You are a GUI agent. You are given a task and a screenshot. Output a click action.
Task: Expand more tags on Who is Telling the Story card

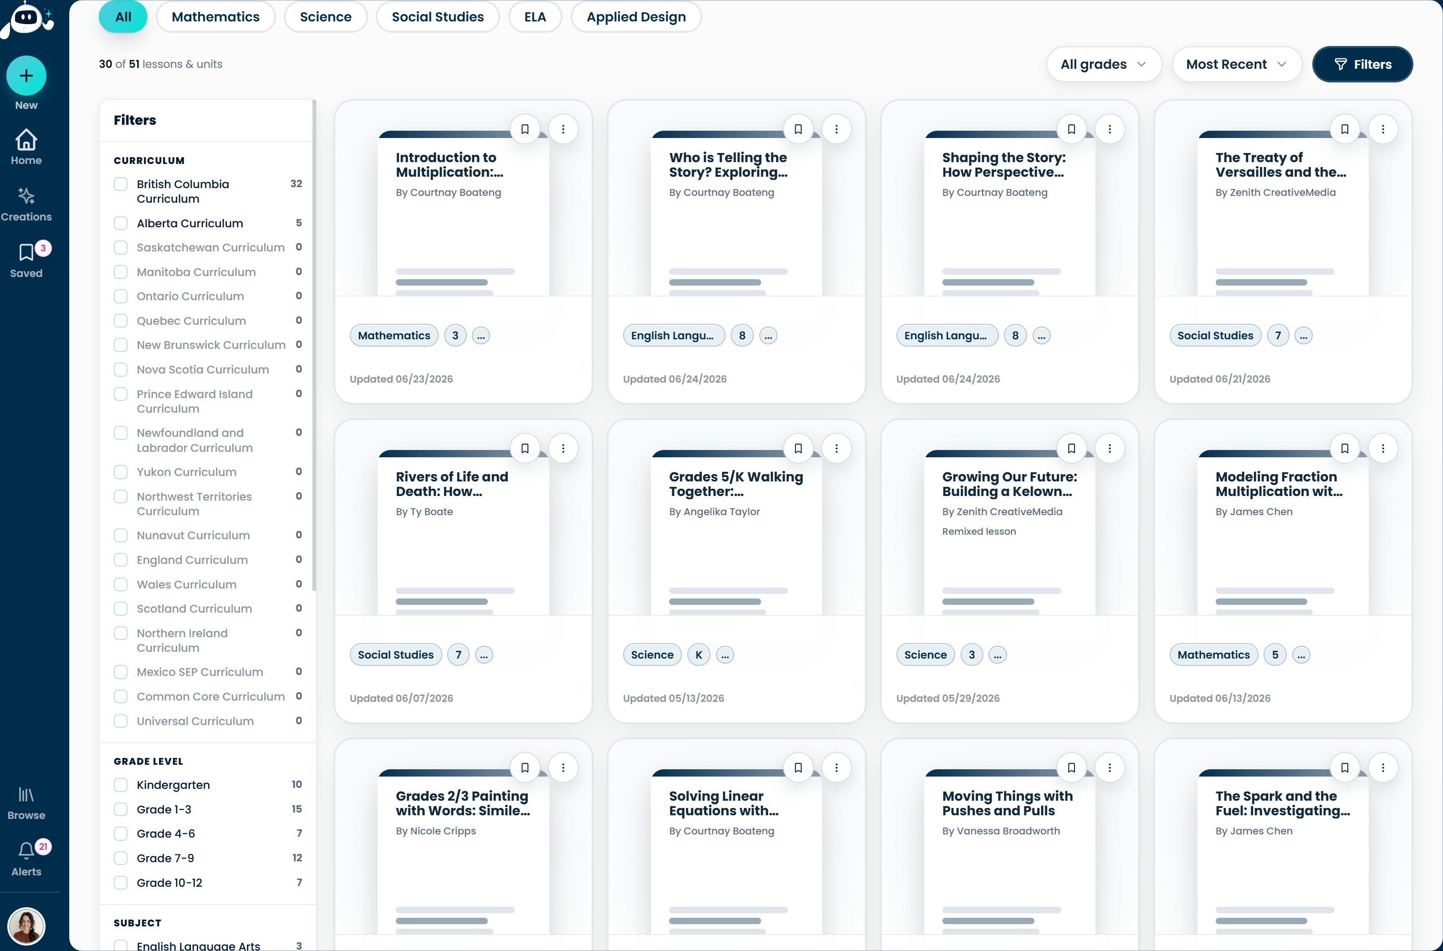(768, 335)
